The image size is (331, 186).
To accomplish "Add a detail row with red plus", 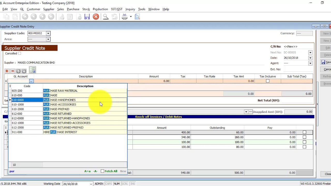I will pos(7,71).
